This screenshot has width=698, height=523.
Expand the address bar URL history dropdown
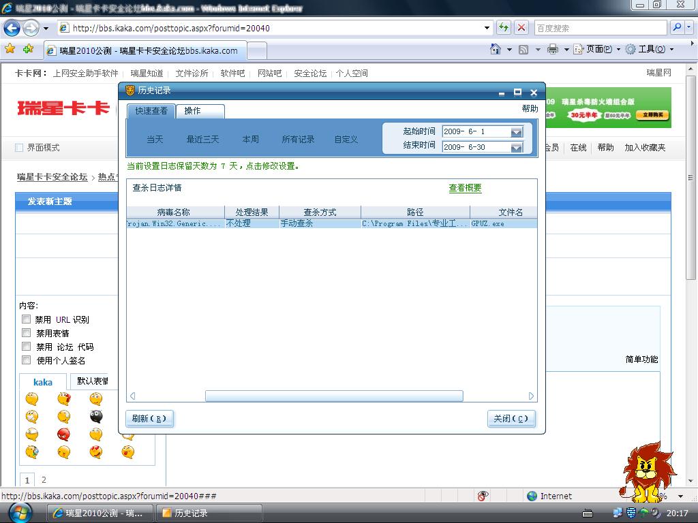pyautogui.click(x=487, y=28)
